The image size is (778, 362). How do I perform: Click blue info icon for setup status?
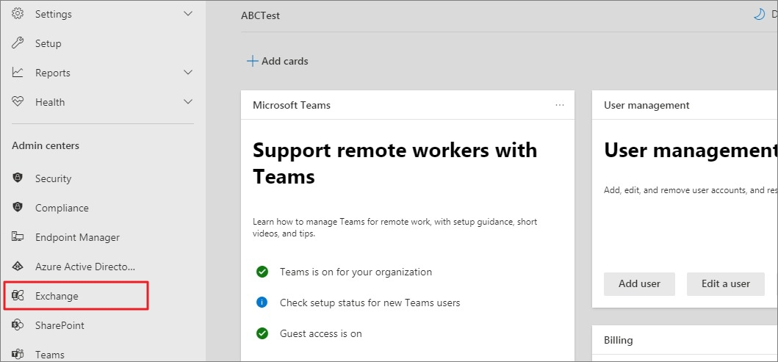point(262,302)
